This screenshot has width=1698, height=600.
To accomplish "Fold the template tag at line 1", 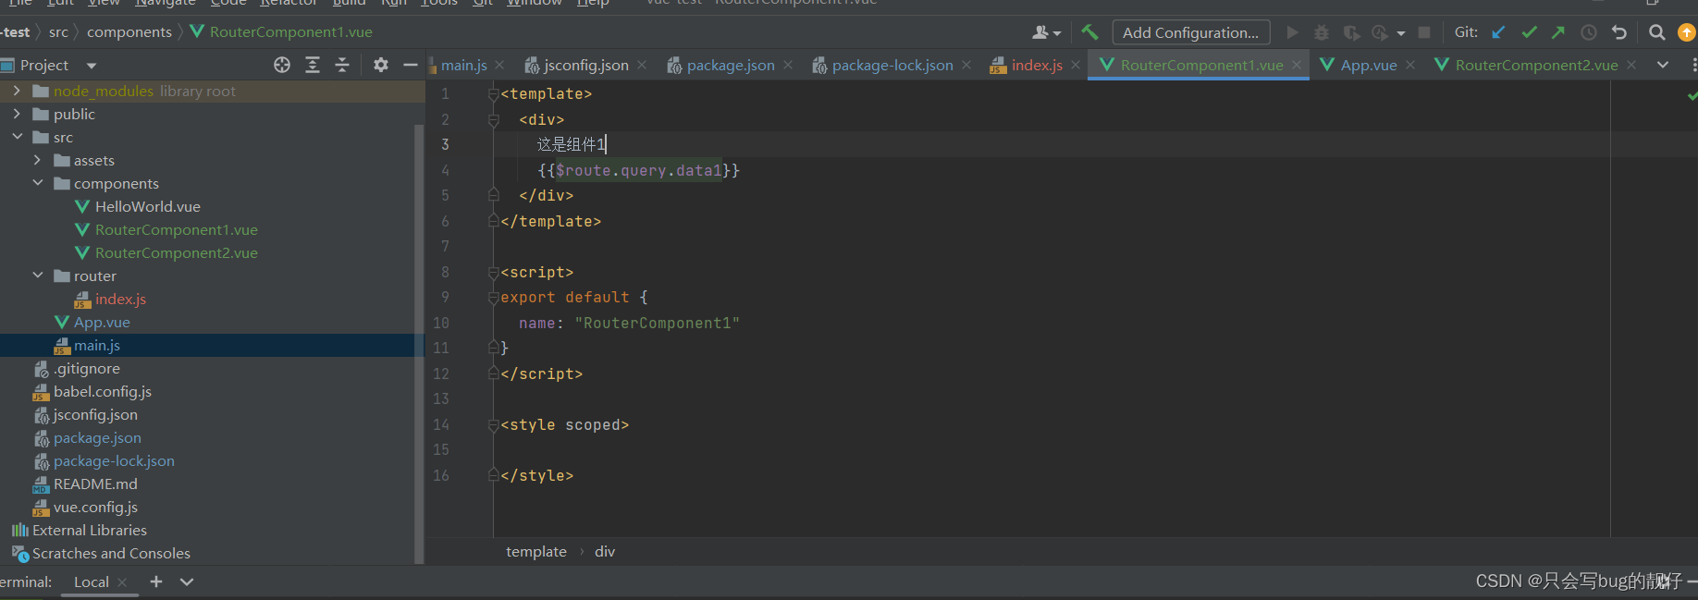I will point(493,94).
